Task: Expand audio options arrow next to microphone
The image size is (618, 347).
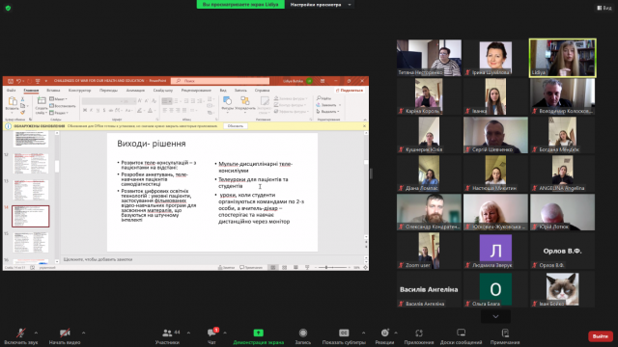Action: (36, 333)
